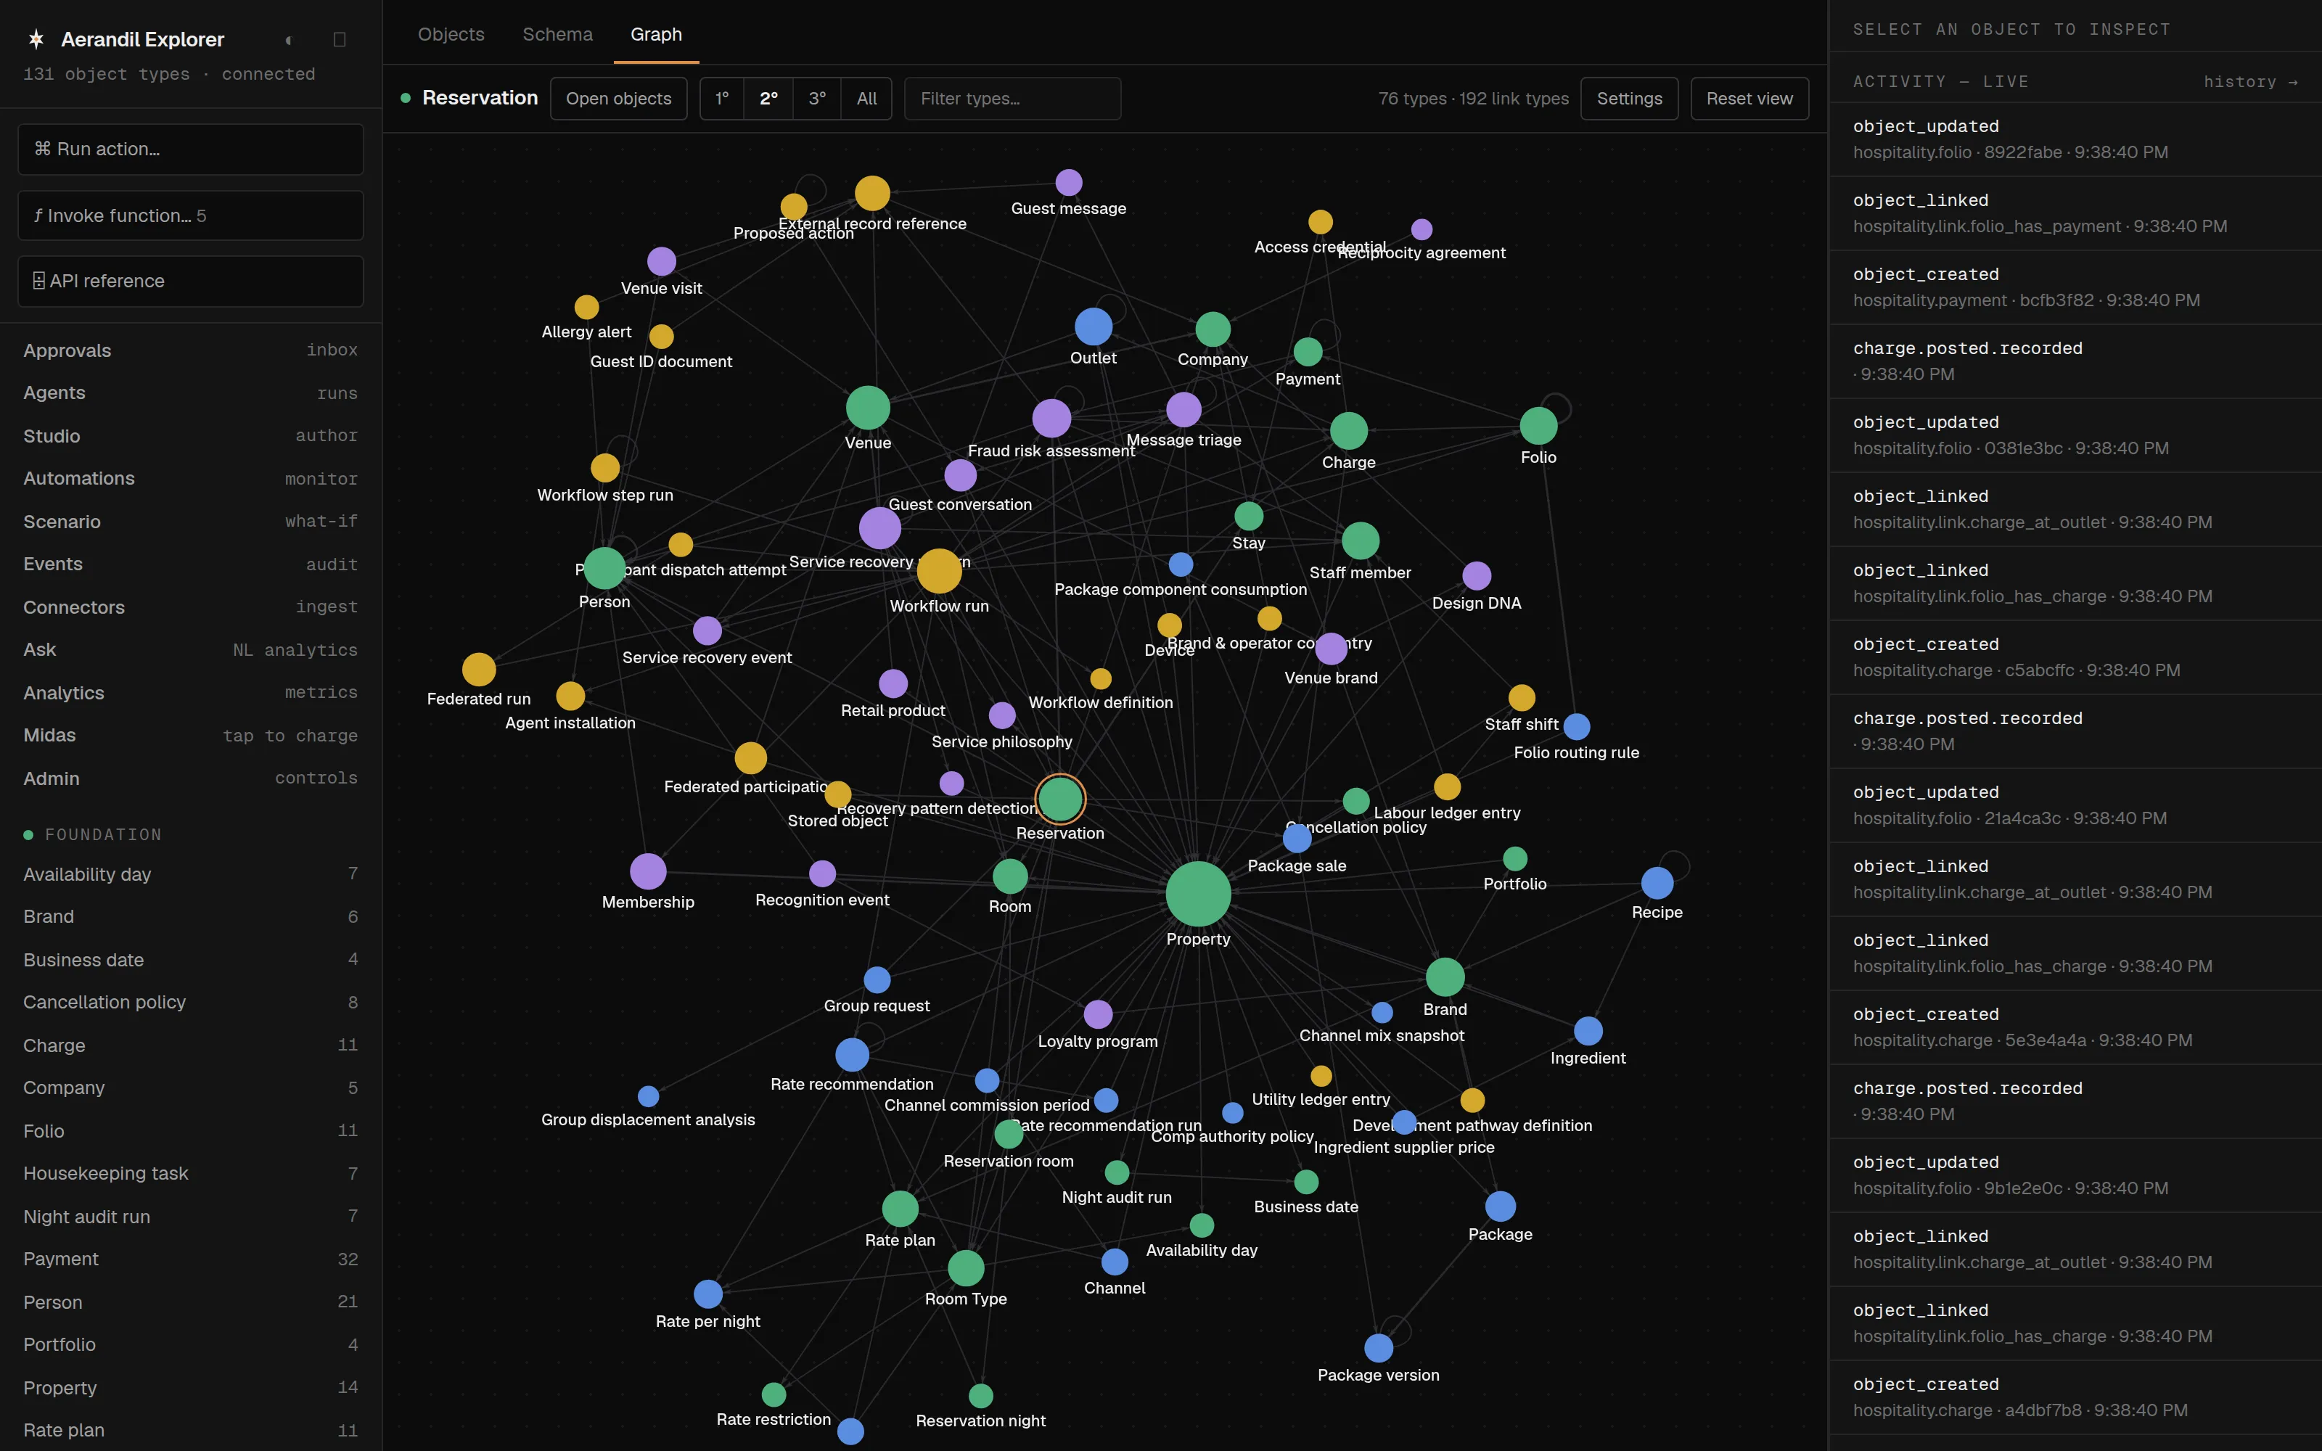
Task: Click the Brand graph node
Action: pyautogui.click(x=1445, y=977)
